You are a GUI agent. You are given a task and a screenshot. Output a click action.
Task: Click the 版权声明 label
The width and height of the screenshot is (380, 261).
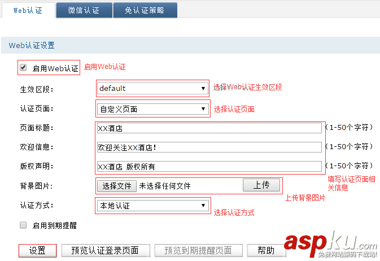pos(36,167)
